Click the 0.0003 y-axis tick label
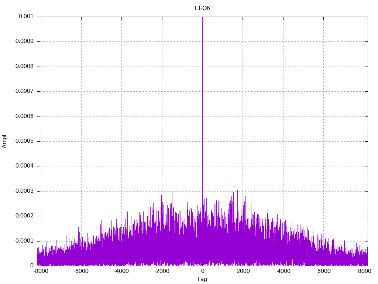378x284 pixels. [x=24, y=191]
